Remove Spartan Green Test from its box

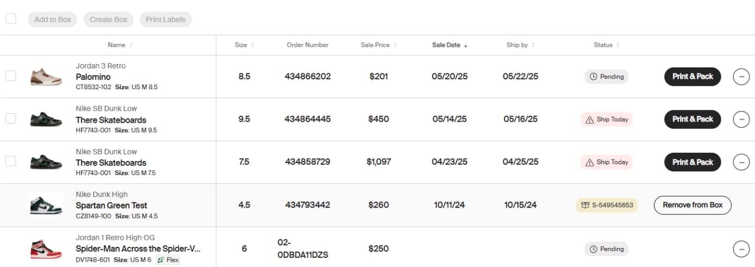tap(692, 205)
